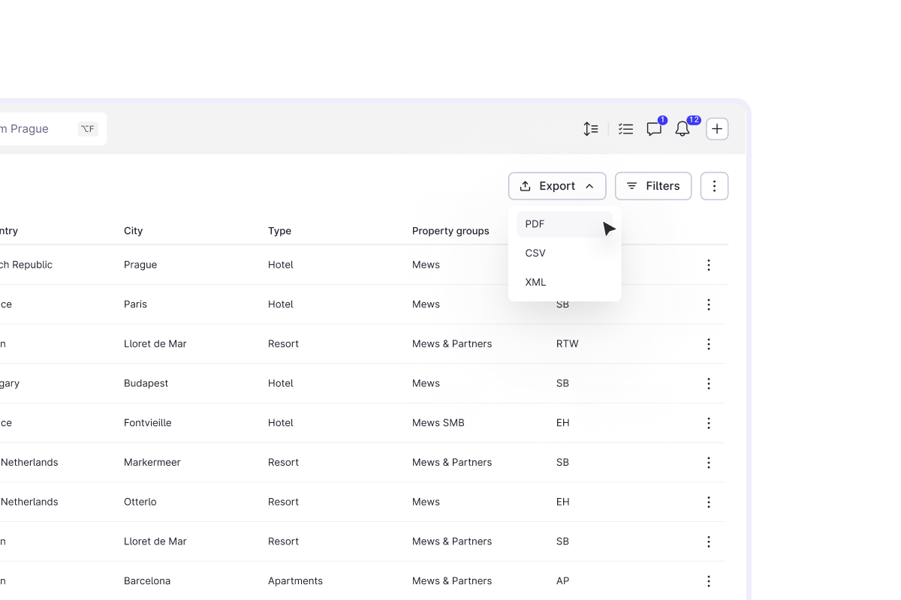This screenshot has width=901, height=600.
Task: Open the Filters panel
Action: [x=652, y=186]
